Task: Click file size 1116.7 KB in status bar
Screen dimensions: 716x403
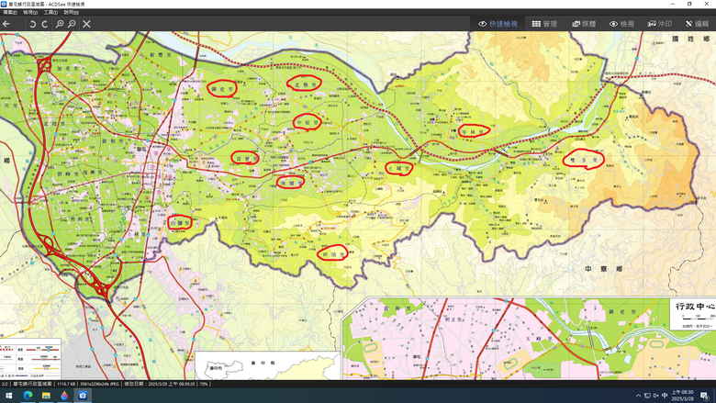Action: tap(65, 384)
